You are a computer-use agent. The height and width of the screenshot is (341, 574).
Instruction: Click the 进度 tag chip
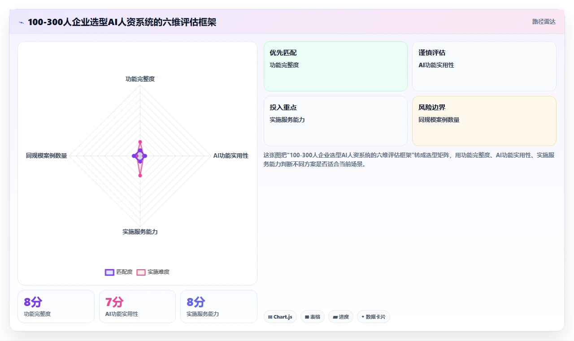click(x=341, y=317)
